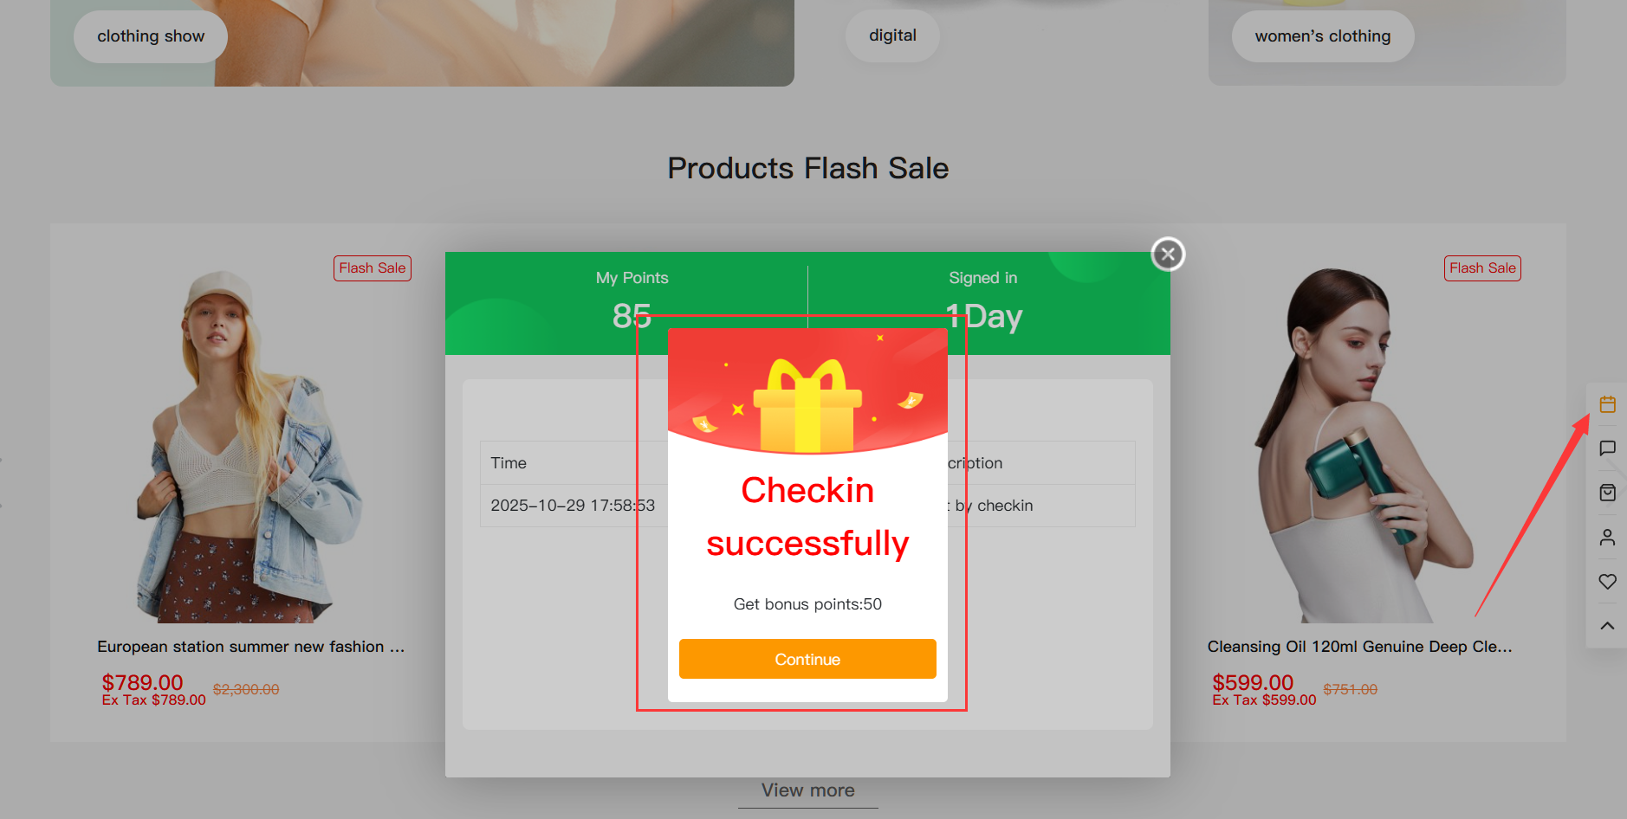Select the digital category label
Viewport: 1627px width, 819px height.
pos(892,35)
